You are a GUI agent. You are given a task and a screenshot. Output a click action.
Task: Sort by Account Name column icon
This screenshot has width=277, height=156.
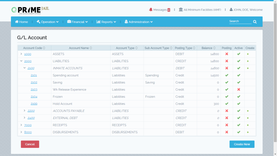point(91,48)
